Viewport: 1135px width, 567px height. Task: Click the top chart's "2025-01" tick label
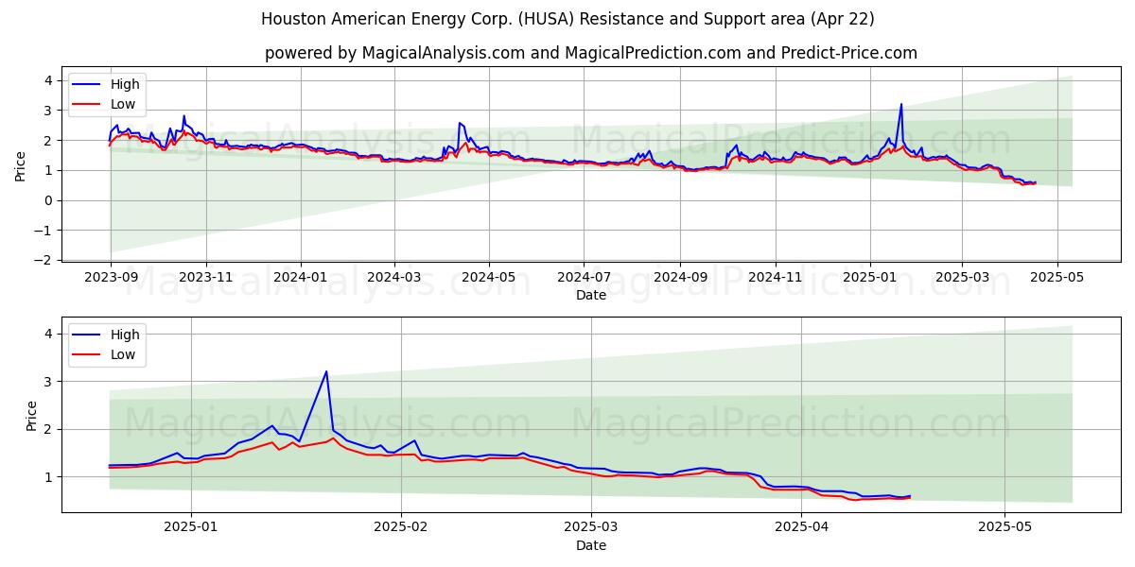pos(870,277)
